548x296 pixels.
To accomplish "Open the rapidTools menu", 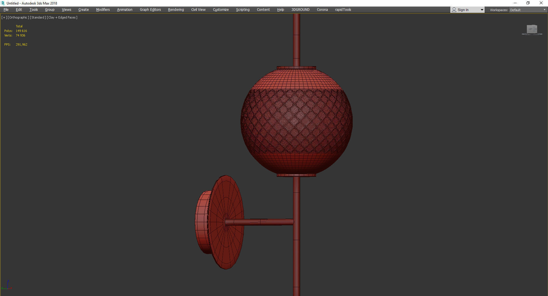I will coord(343,10).
